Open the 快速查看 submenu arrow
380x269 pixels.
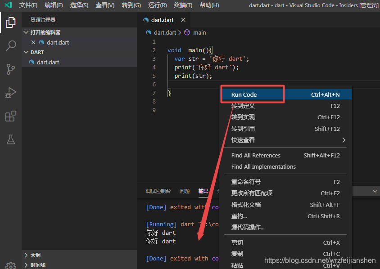344,140
